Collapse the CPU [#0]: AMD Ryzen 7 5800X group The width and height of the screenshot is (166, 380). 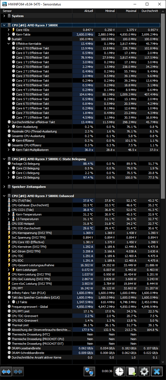coord(4,25)
